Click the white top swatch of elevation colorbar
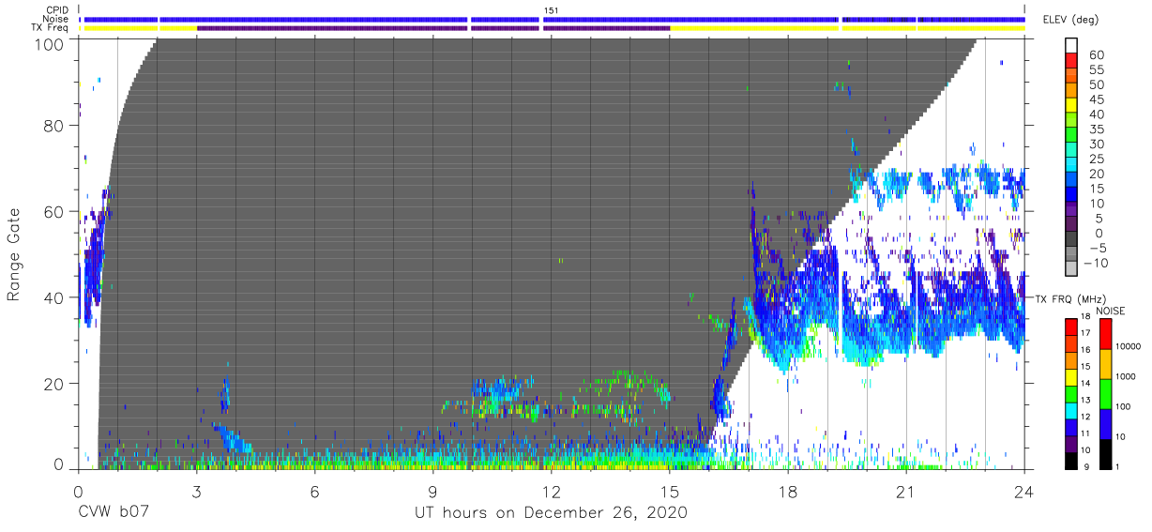This screenshot has width=1152, height=532. 1072,43
